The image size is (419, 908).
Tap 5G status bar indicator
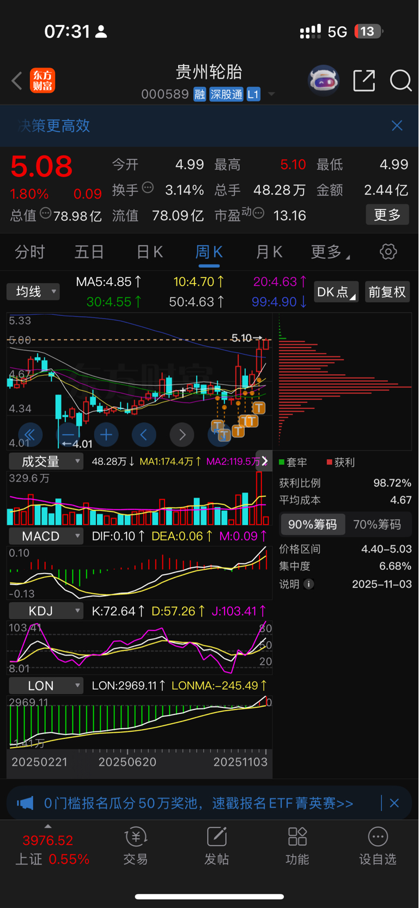point(337,32)
